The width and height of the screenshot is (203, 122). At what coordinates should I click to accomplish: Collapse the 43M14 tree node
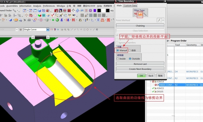click(151, 81)
